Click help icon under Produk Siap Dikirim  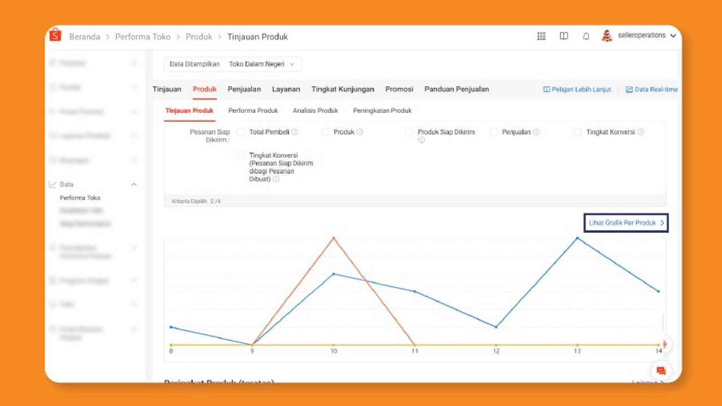pyautogui.click(x=421, y=140)
